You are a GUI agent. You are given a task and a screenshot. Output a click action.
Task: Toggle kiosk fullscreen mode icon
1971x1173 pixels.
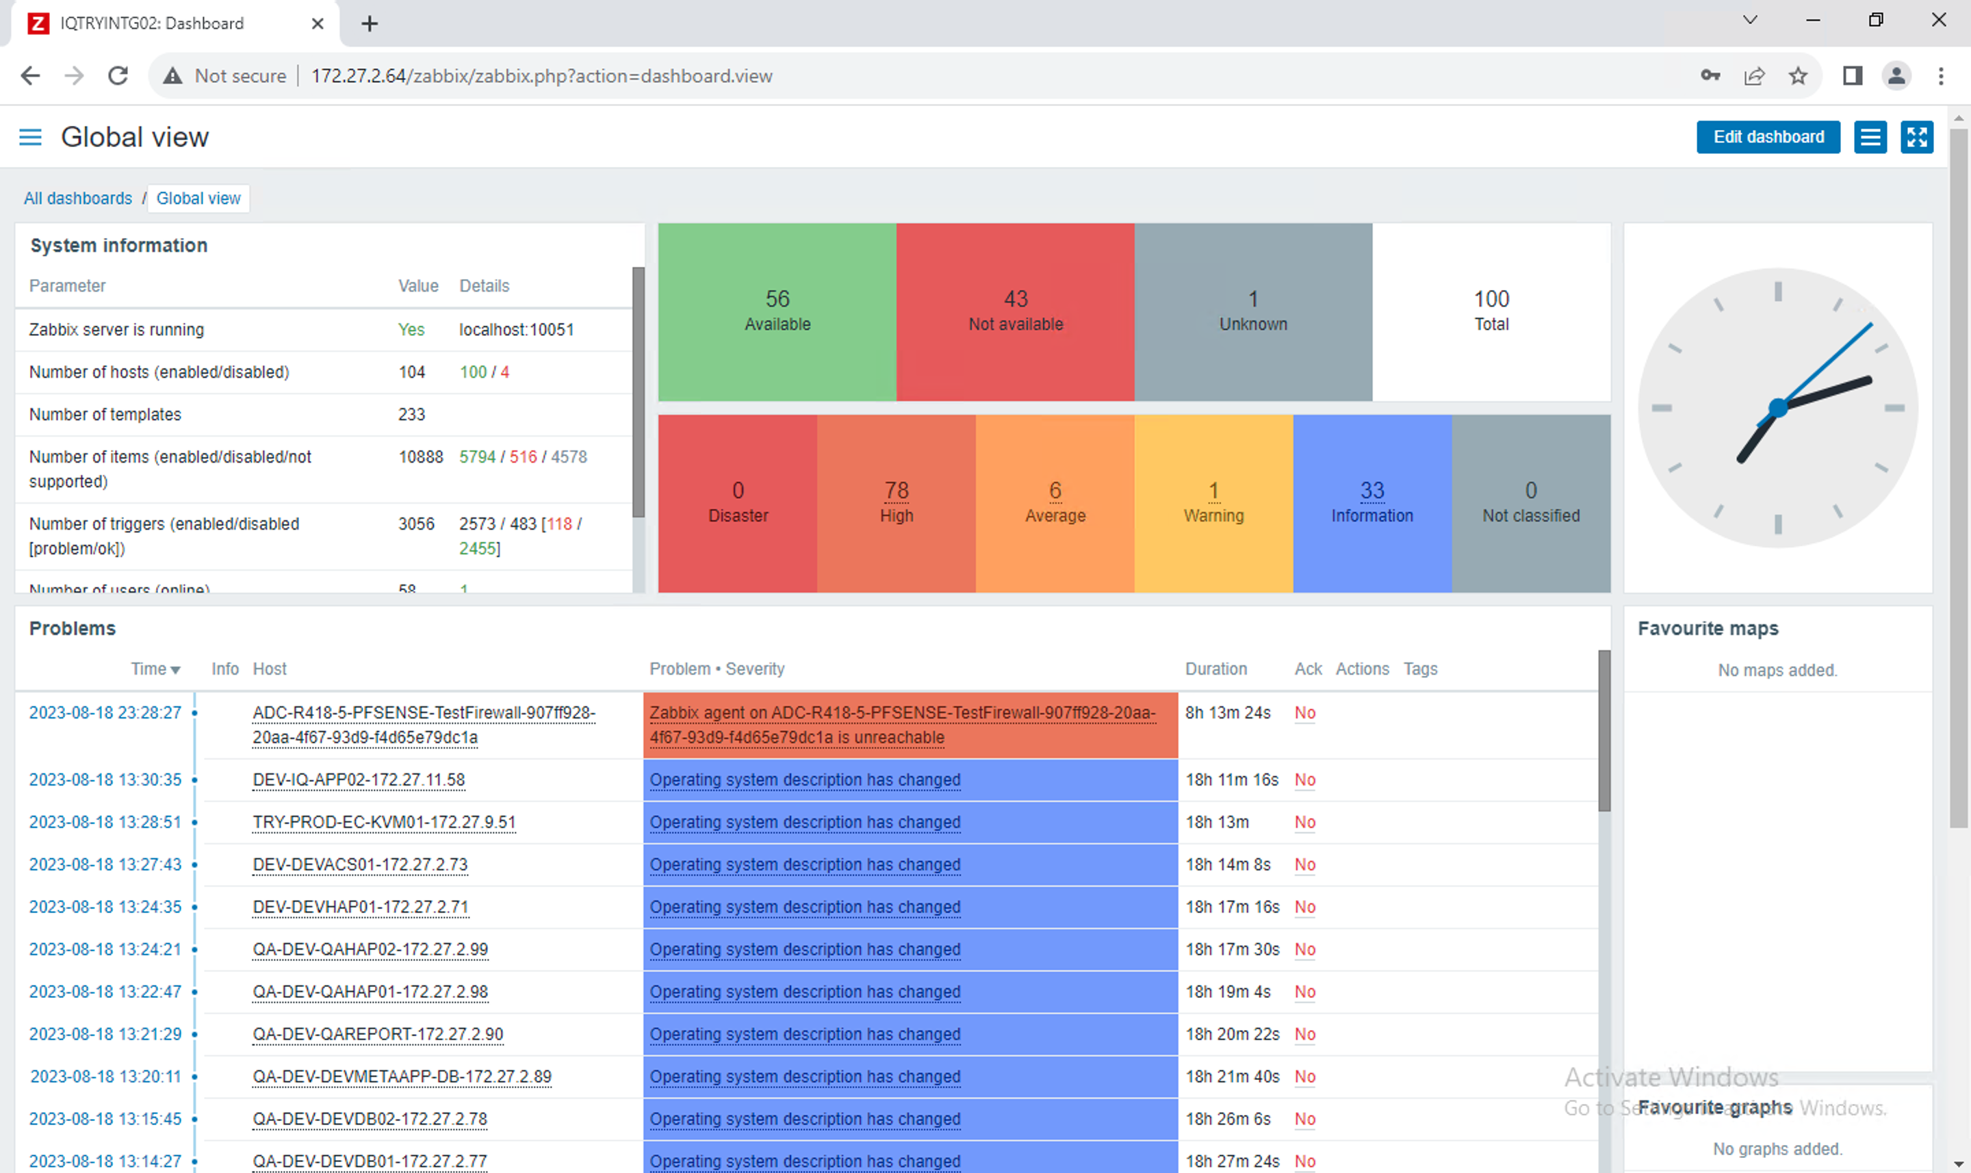[1916, 137]
